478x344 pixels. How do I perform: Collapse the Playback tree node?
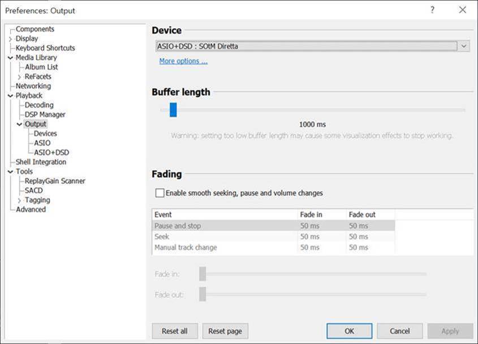[x=10, y=96]
